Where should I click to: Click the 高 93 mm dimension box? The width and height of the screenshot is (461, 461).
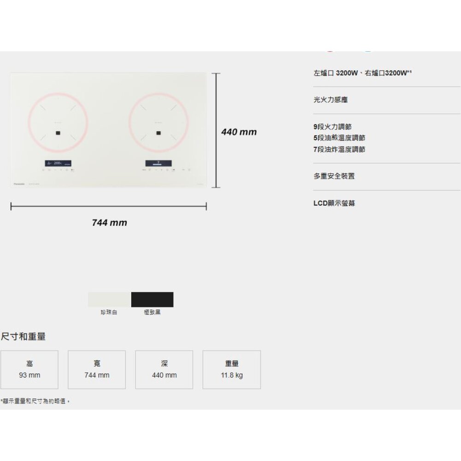[x=30, y=370]
